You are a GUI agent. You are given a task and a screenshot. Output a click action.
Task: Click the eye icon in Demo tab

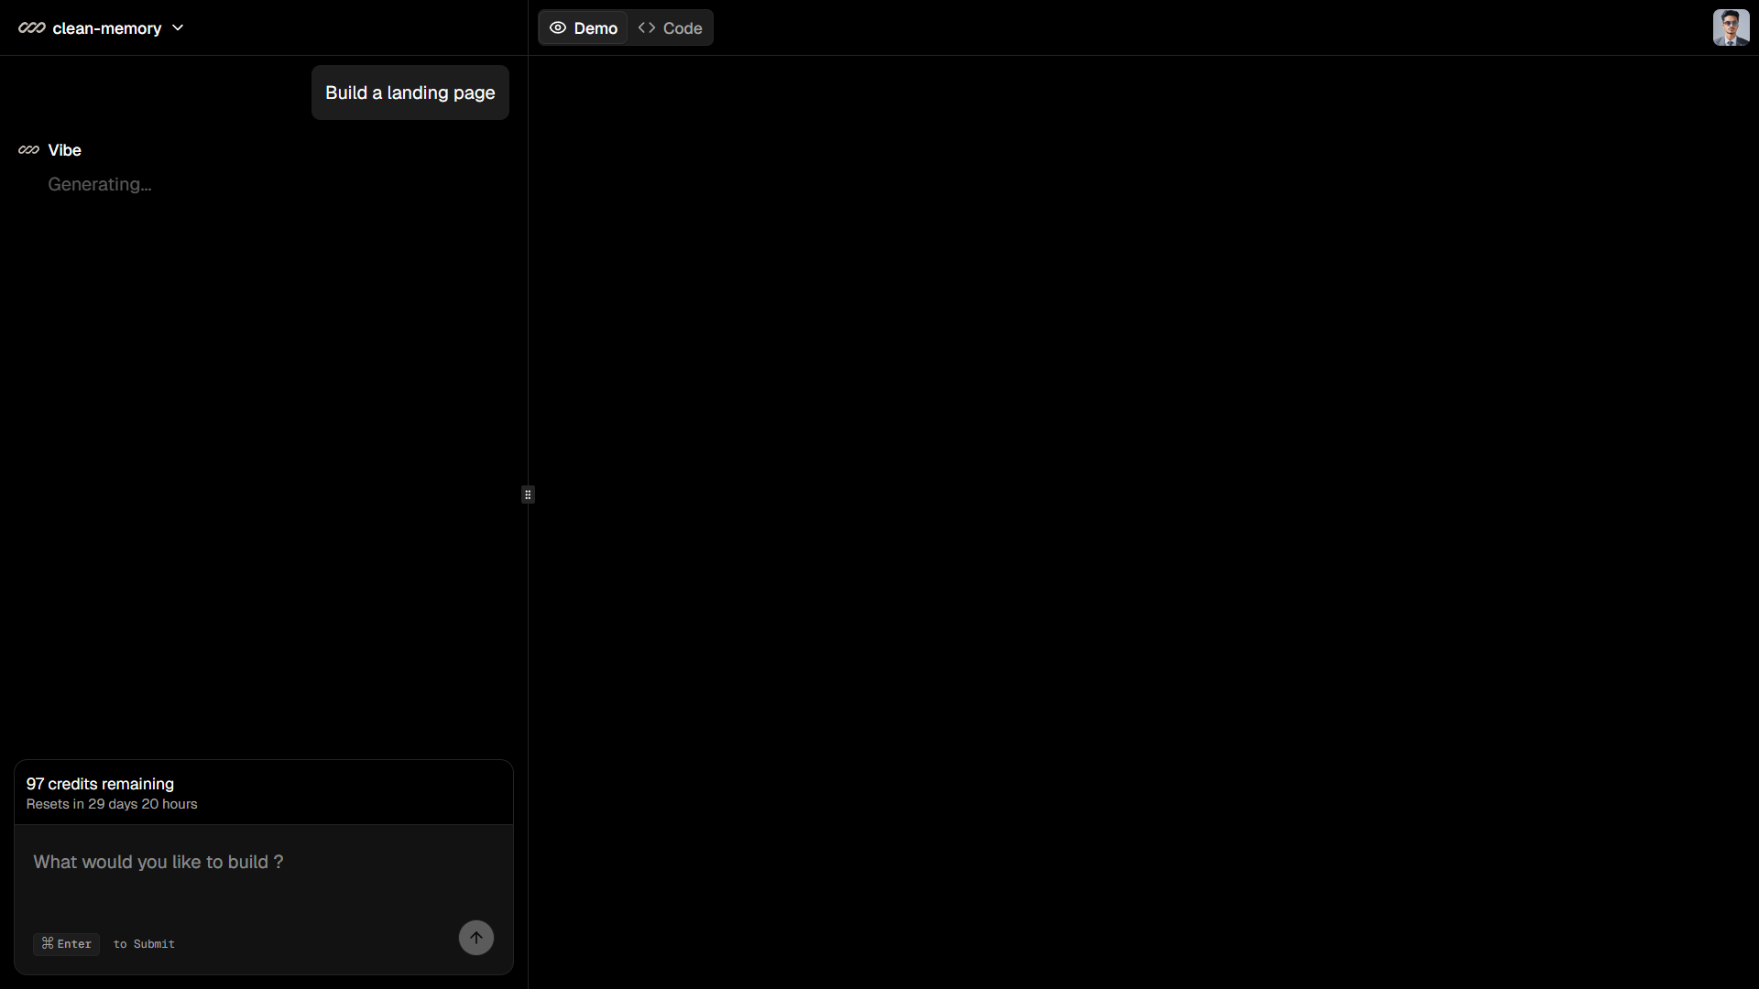point(557,28)
